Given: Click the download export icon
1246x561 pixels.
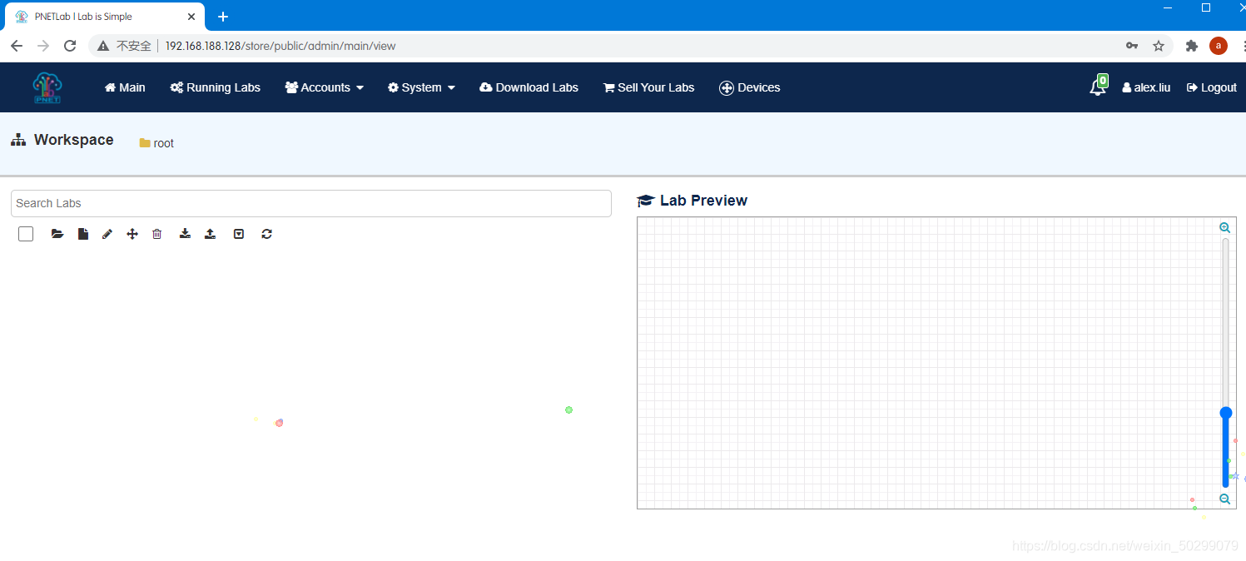Looking at the screenshot, I should pyautogui.click(x=185, y=234).
